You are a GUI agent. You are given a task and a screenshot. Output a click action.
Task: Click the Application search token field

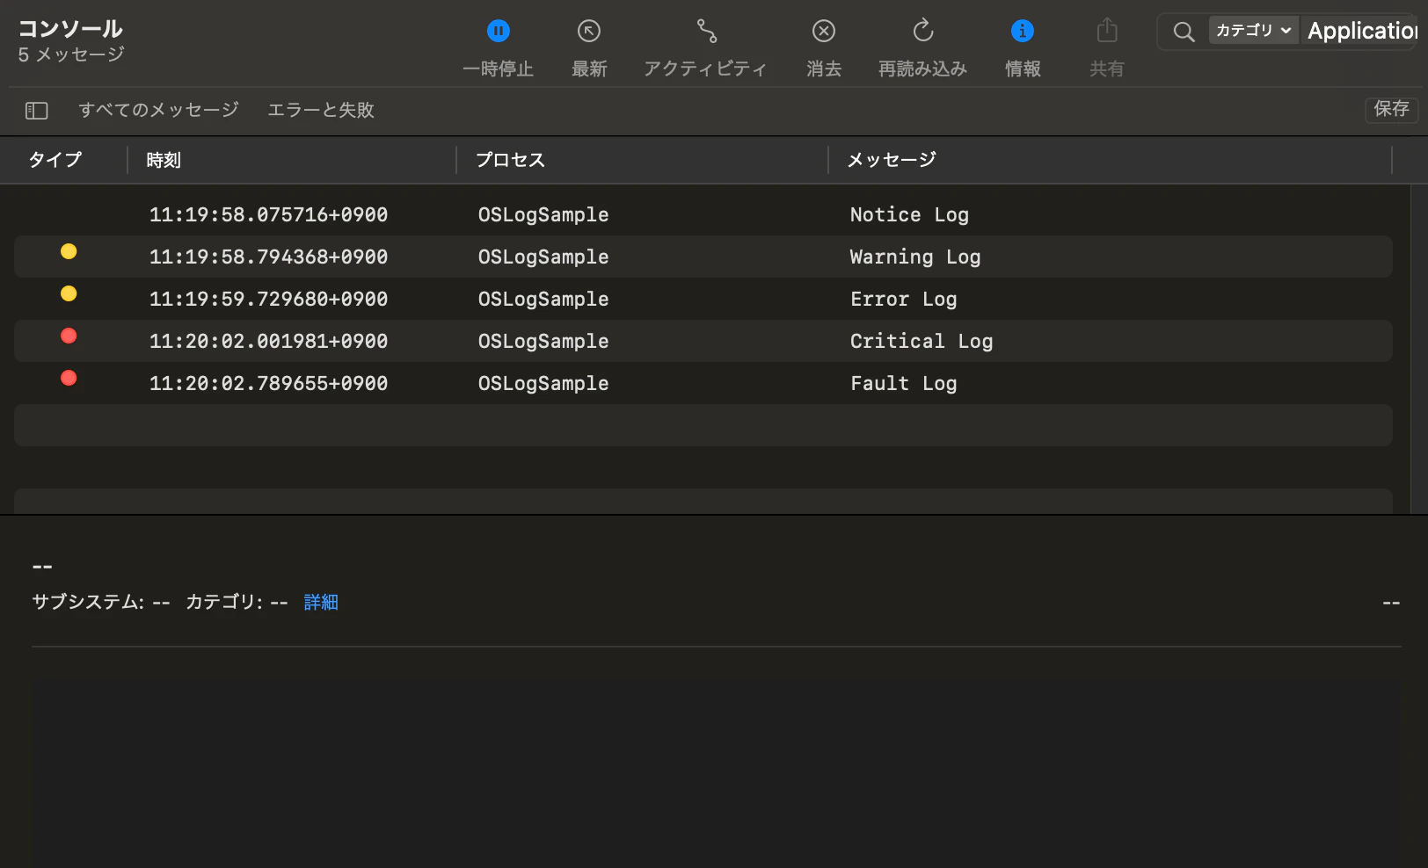(1362, 31)
